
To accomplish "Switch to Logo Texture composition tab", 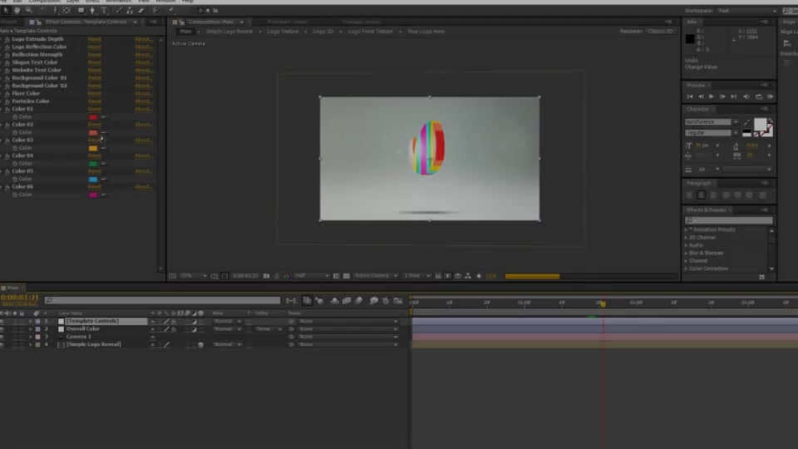I will point(283,32).
